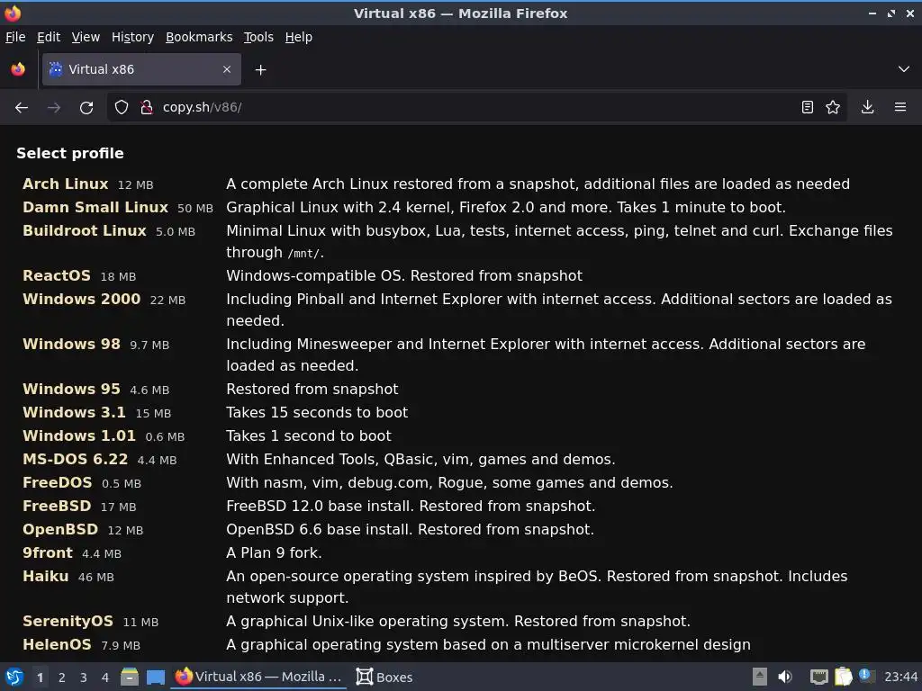Launch the 9front profile
This screenshot has width=922, height=691.
[48, 553]
